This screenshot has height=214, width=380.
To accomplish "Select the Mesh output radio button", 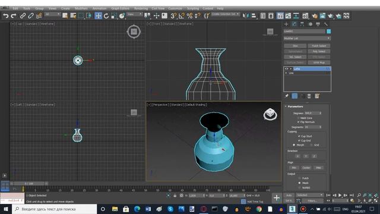I will click(299, 183).
